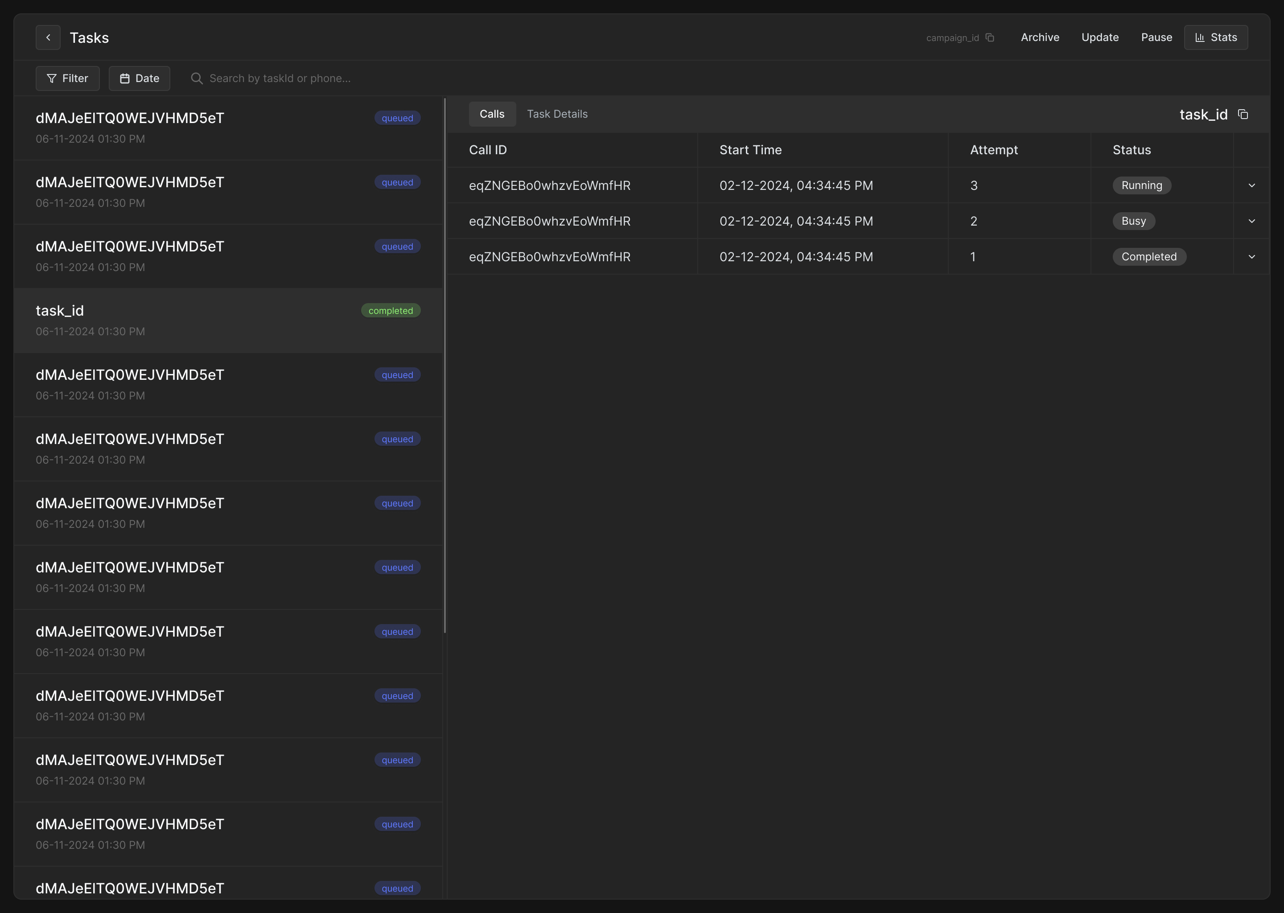Click the Archive button
The height and width of the screenshot is (913, 1284).
click(1040, 37)
